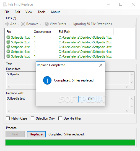Select the Softpedia 1.txt file name
The width and height of the screenshot is (140, 151).
(20, 38)
